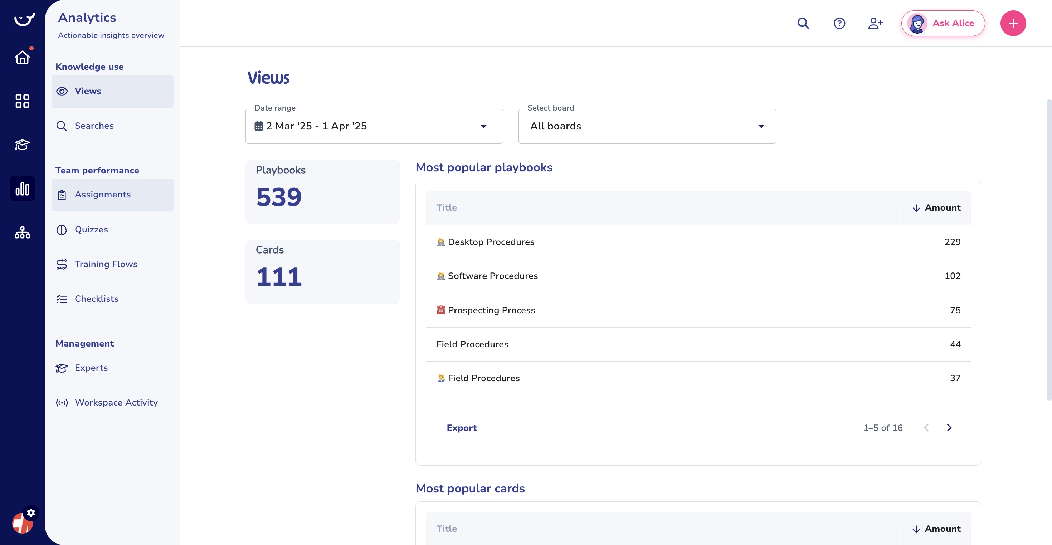Click the Most popular playbooks heading
The image size is (1052, 545).
pyautogui.click(x=484, y=167)
